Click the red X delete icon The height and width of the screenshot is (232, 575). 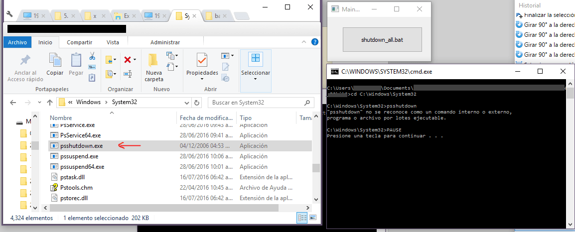pos(128,59)
